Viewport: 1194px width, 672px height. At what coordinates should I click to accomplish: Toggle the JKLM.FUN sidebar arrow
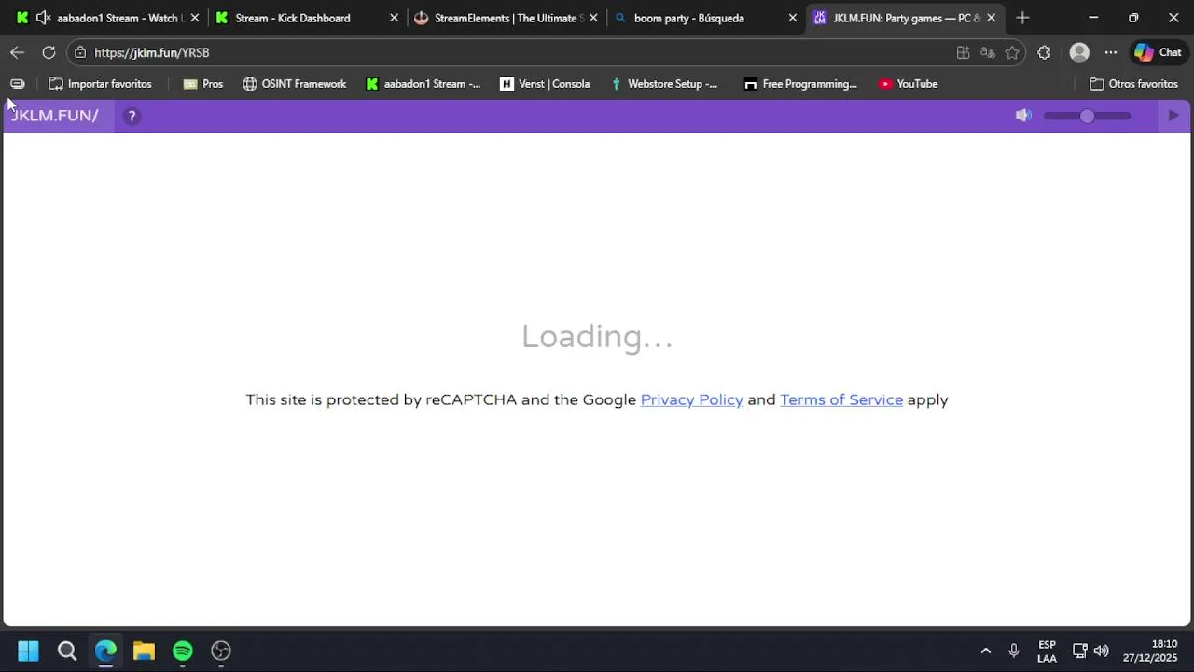click(x=1173, y=116)
